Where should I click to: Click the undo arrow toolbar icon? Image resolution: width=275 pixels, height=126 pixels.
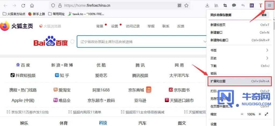click(x=243, y=5)
